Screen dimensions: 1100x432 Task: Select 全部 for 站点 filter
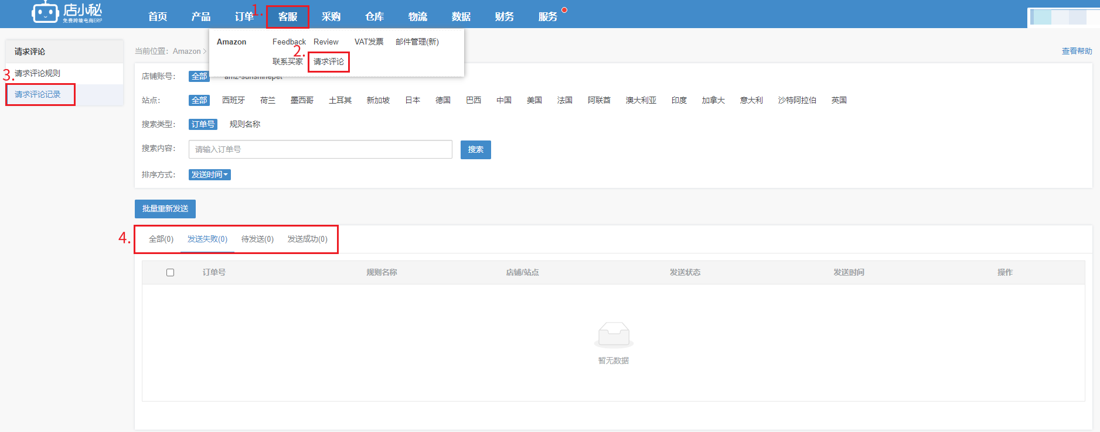click(199, 100)
